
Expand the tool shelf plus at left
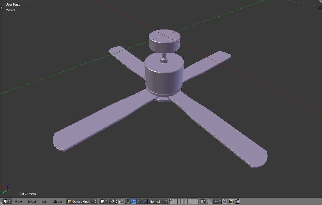coord(2,8)
